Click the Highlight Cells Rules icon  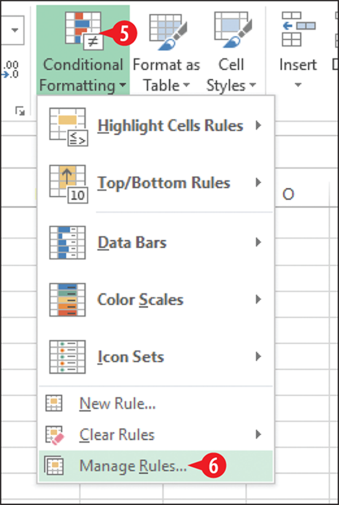68,127
